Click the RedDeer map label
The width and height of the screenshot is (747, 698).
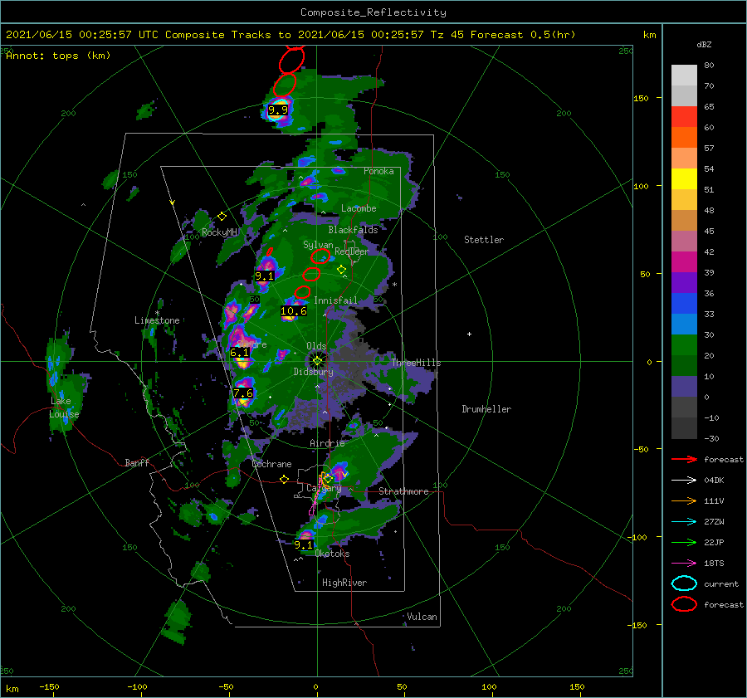click(x=352, y=251)
